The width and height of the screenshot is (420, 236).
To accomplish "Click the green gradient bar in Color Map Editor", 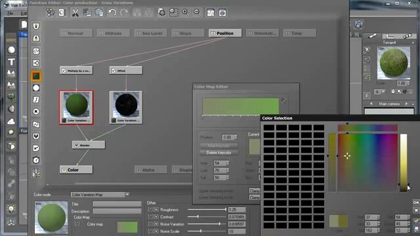I will tap(241, 106).
